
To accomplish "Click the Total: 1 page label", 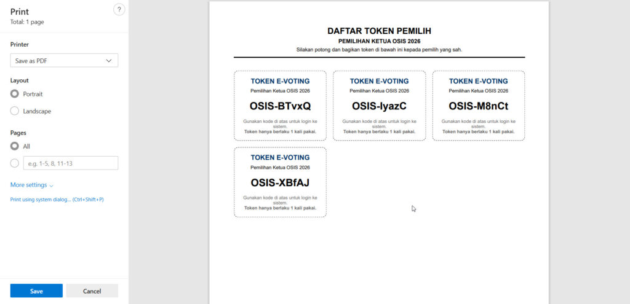I will coord(27,22).
